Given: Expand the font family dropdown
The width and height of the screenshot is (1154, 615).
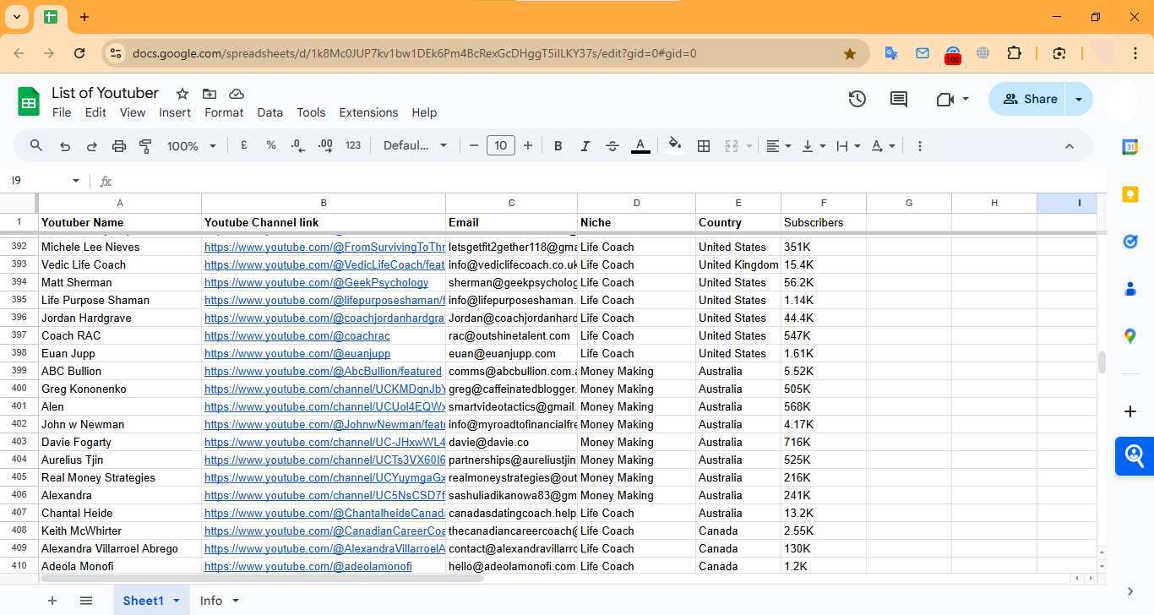Looking at the screenshot, I should (415, 146).
